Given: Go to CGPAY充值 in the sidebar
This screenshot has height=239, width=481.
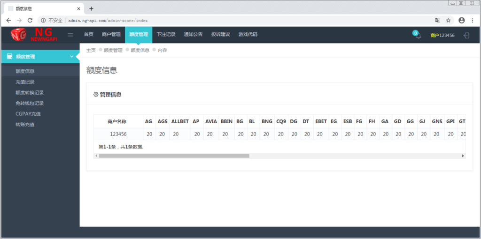Looking at the screenshot, I should [28, 114].
